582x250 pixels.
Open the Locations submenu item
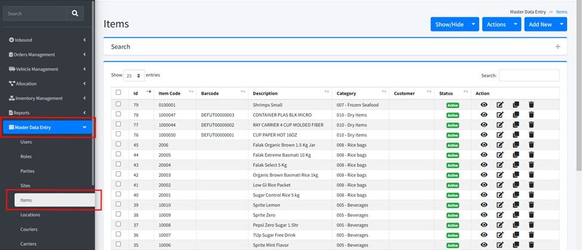pyautogui.click(x=30, y=215)
